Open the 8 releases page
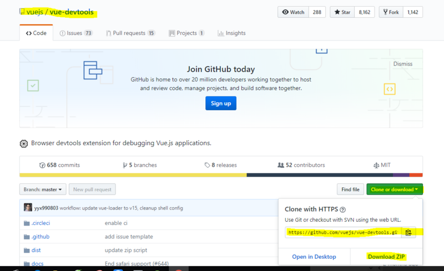This screenshot has height=271, width=444. (x=220, y=165)
